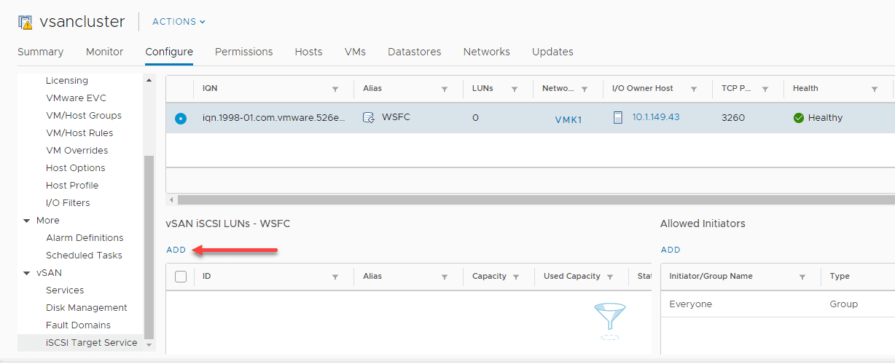Select VM Overrides in the sidebar
This screenshot has width=895, height=364.
(77, 151)
